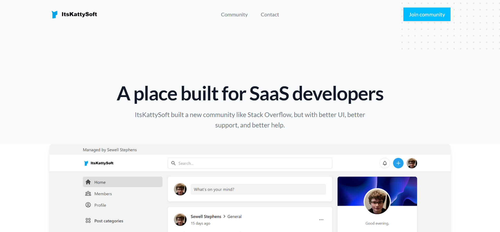500x232 pixels.
Task: Open the General category link
Action: click(234, 216)
